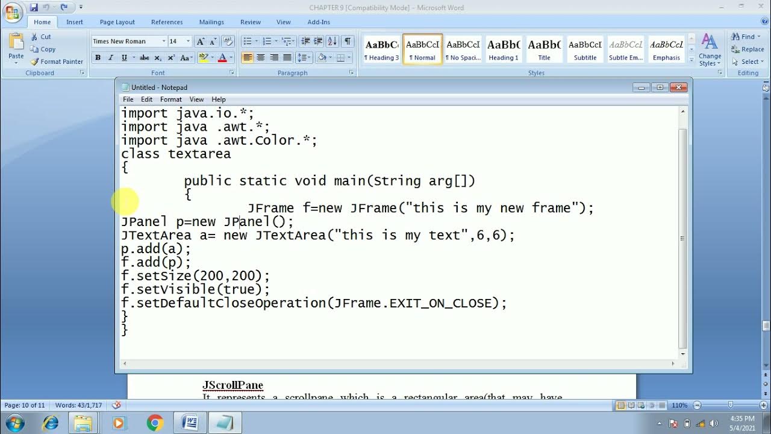Apply the Emphasis style

666,49
